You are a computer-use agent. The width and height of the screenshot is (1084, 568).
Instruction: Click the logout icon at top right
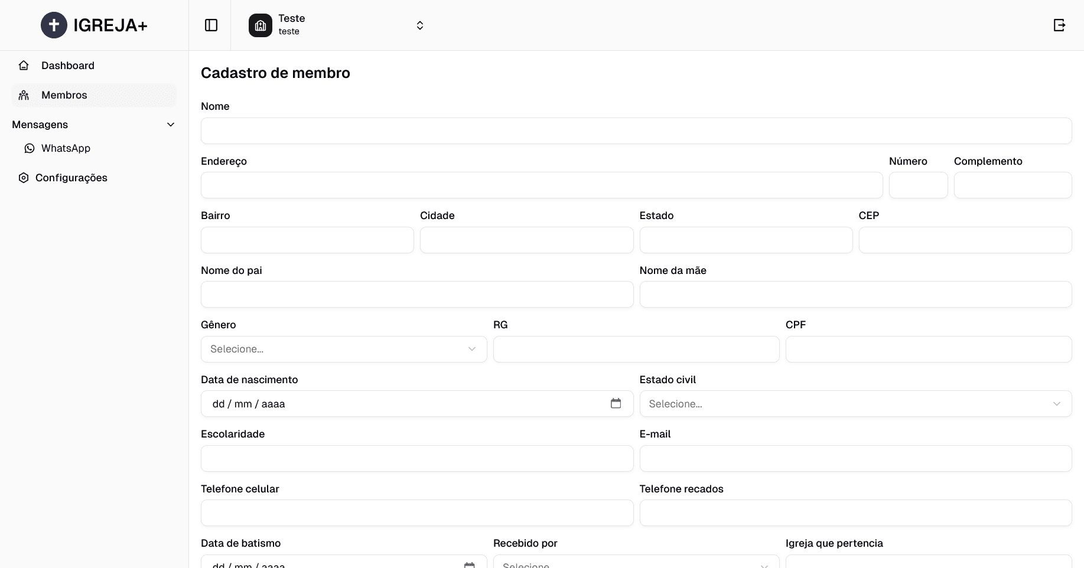click(x=1059, y=25)
